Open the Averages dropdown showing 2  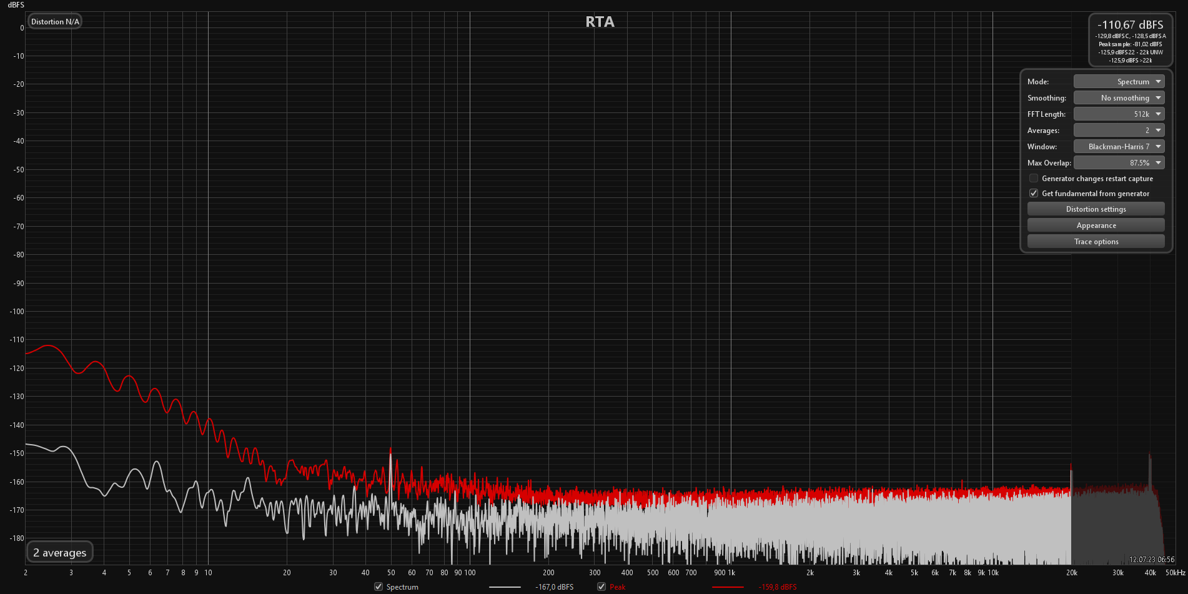[1119, 131]
